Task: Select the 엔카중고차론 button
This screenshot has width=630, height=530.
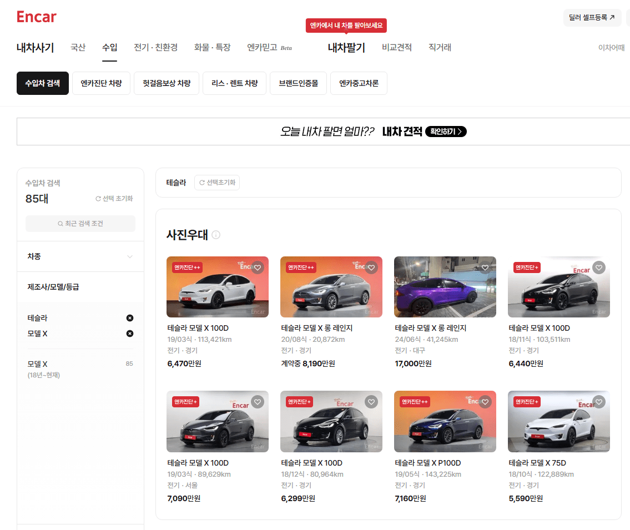Action: point(359,83)
